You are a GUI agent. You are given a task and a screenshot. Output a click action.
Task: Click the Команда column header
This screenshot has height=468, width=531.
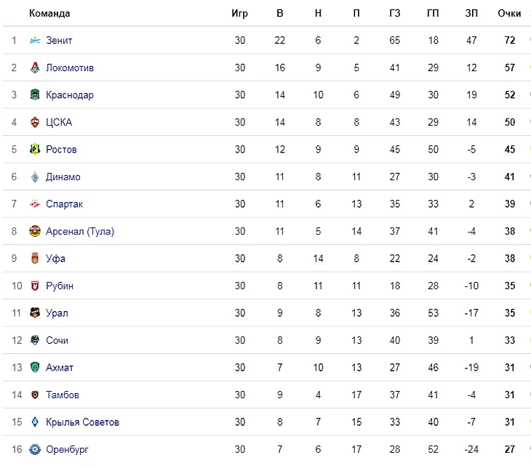49,14
